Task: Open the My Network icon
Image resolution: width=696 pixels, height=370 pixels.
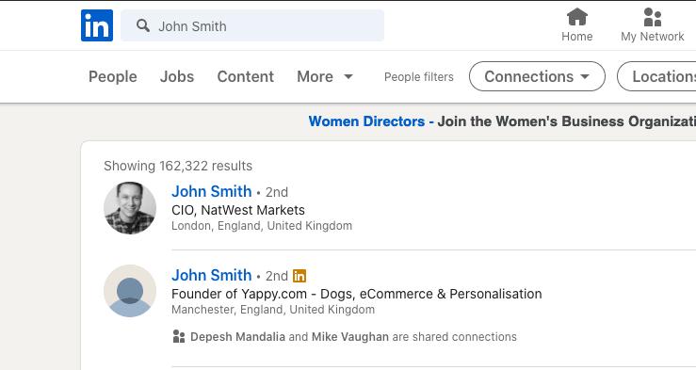Action: 653,17
